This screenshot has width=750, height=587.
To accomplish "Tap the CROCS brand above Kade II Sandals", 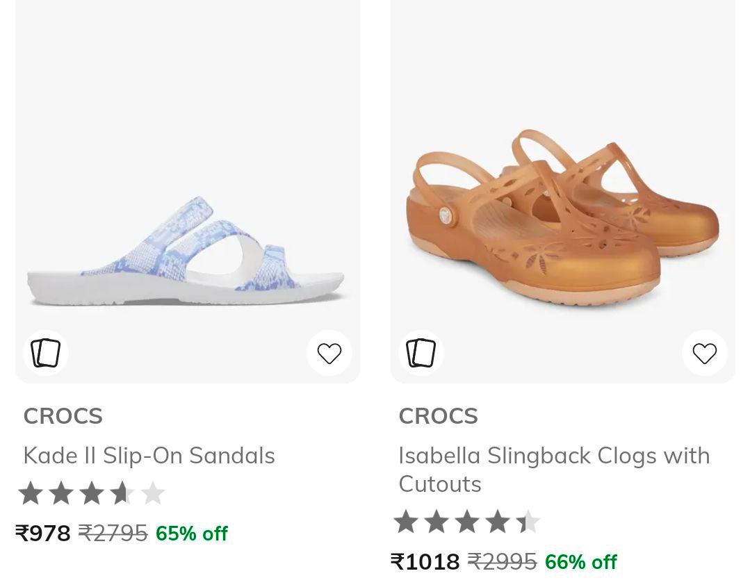I will [63, 416].
